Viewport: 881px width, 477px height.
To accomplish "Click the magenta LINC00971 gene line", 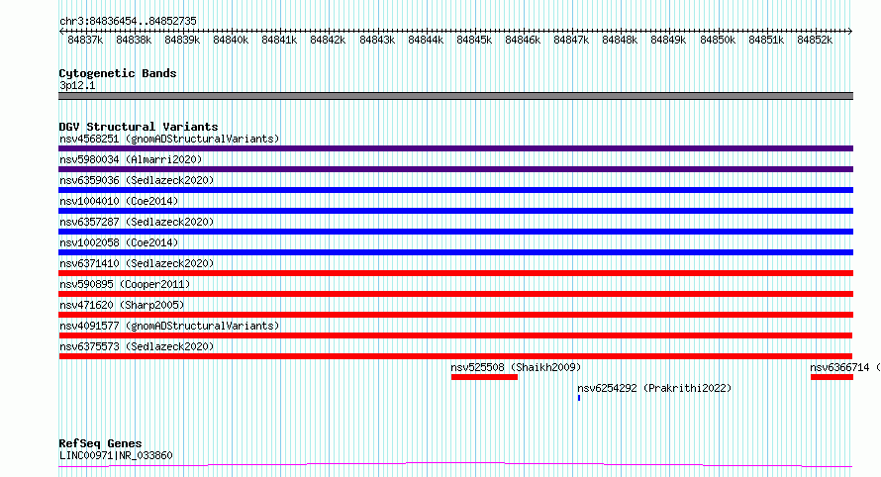I will pyautogui.click(x=455, y=465).
